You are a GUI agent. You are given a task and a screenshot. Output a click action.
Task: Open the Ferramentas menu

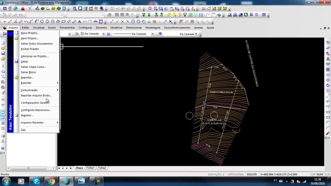67,28
